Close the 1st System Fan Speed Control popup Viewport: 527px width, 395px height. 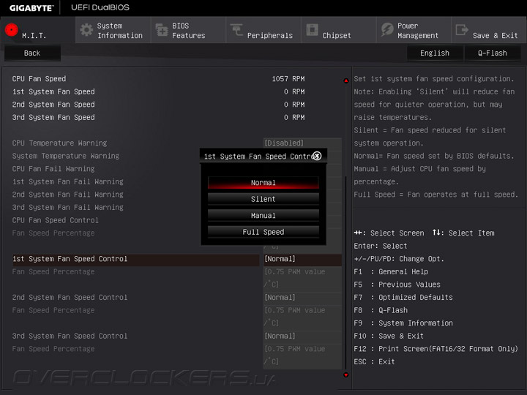pyautogui.click(x=317, y=156)
